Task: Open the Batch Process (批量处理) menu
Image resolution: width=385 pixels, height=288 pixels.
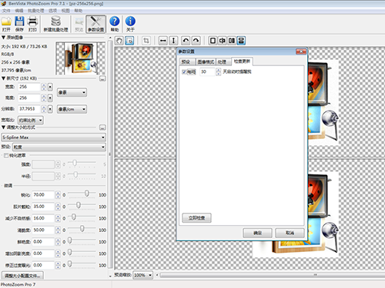Action: click(x=36, y=11)
